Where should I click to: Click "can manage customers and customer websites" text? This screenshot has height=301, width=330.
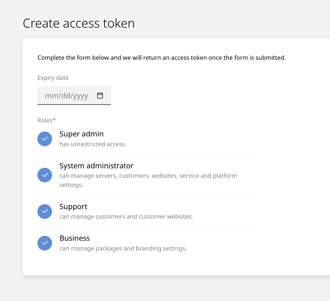point(126,217)
